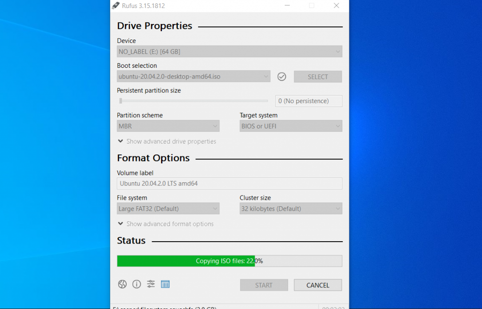Click the SELECT button
482x309 pixels.
(318, 76)
